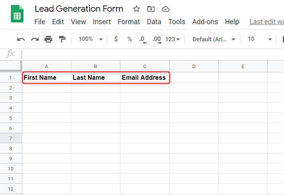Open the Edit menu
The height and width of the screenshot is (195, 284).
pos(58,22)
